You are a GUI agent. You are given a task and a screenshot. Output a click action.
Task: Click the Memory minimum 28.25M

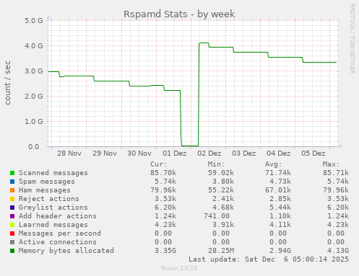pyautogui.click(x=221, y=251)
